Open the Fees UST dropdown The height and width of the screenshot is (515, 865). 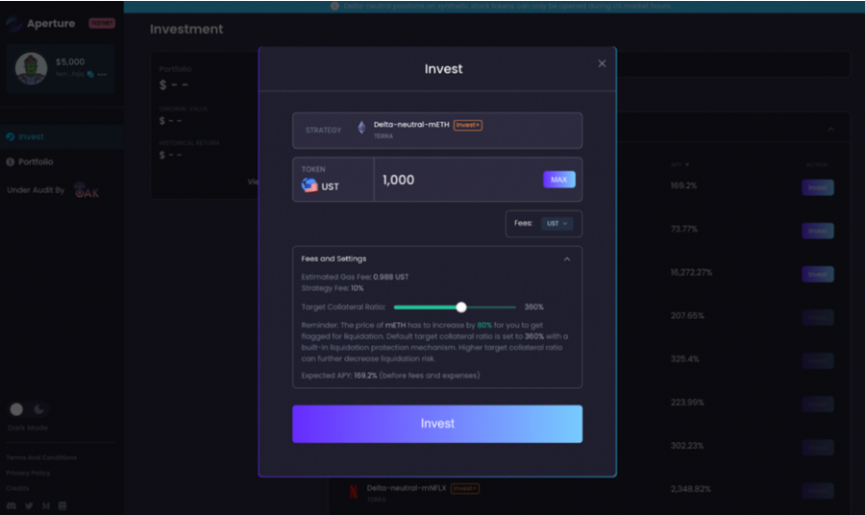coord(556,223)
